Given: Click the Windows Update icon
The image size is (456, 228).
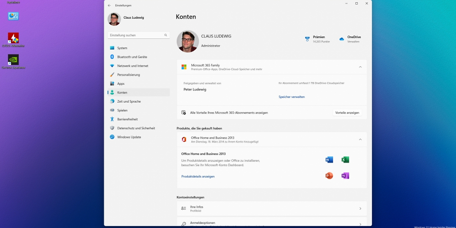Looking at the screenshot, I should [x=112, y=137].
